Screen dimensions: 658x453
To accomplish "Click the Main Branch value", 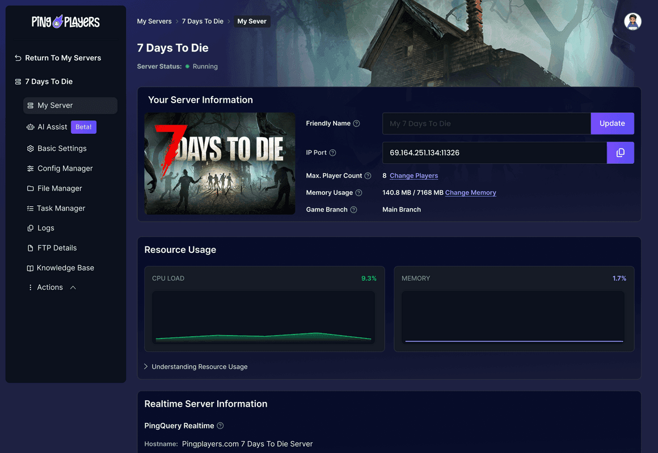I will (x=402, y=210).
